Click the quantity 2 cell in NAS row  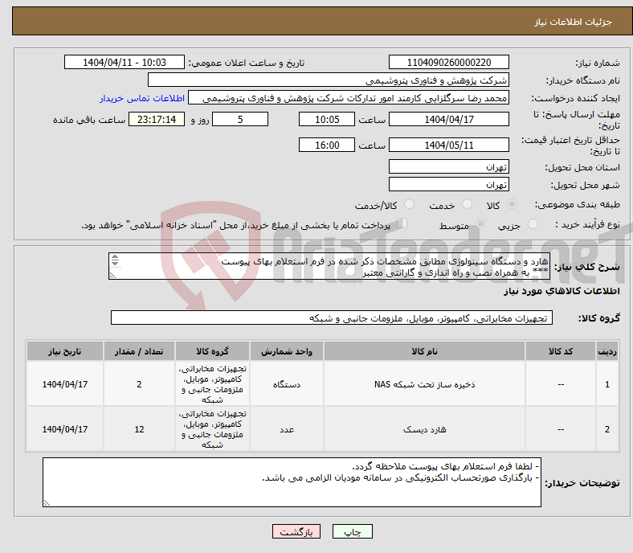[139, 384]
